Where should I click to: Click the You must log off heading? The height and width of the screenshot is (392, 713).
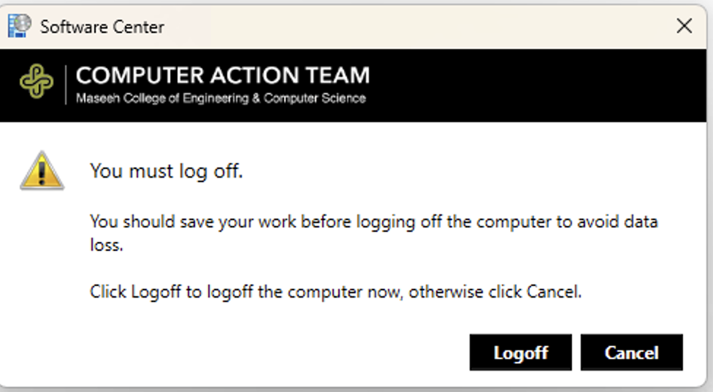(x=167, y=171)
